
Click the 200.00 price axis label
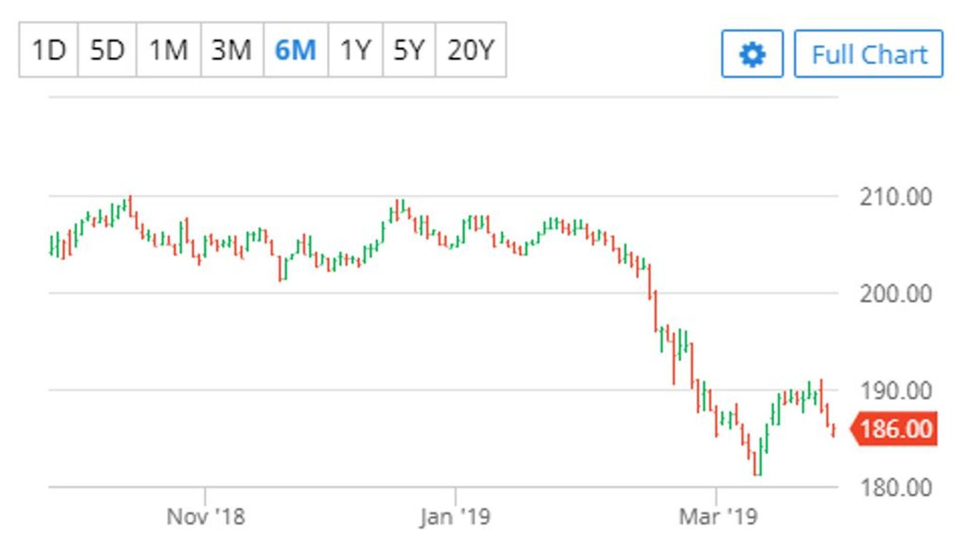[895, 294]
